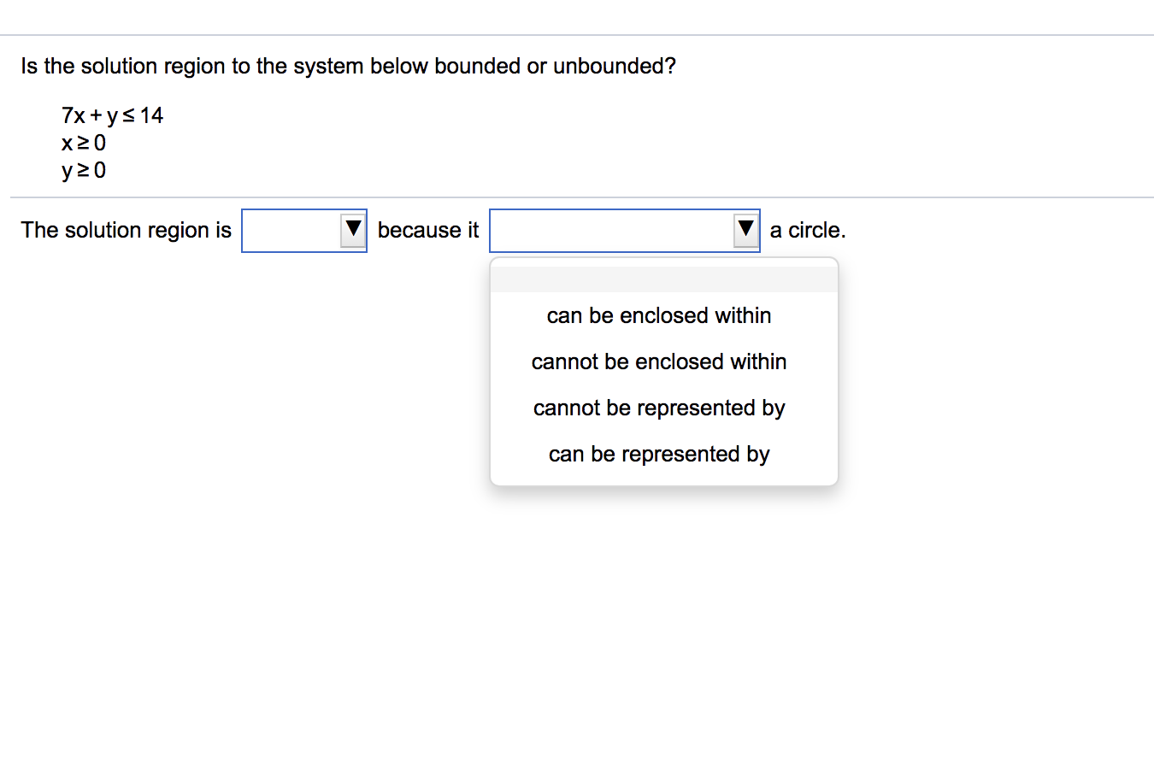Choose 'cannot be represented by' option

click(658, 408)
